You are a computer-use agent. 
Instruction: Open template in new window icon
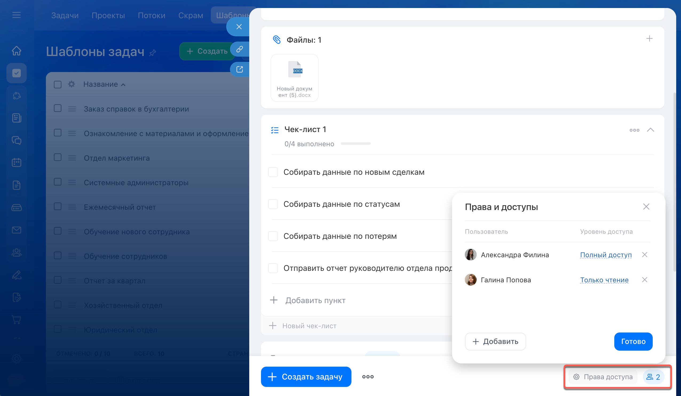239,69
